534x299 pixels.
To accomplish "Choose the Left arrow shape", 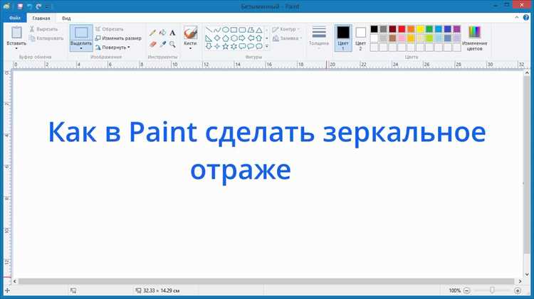I will [x=251, y=38].
